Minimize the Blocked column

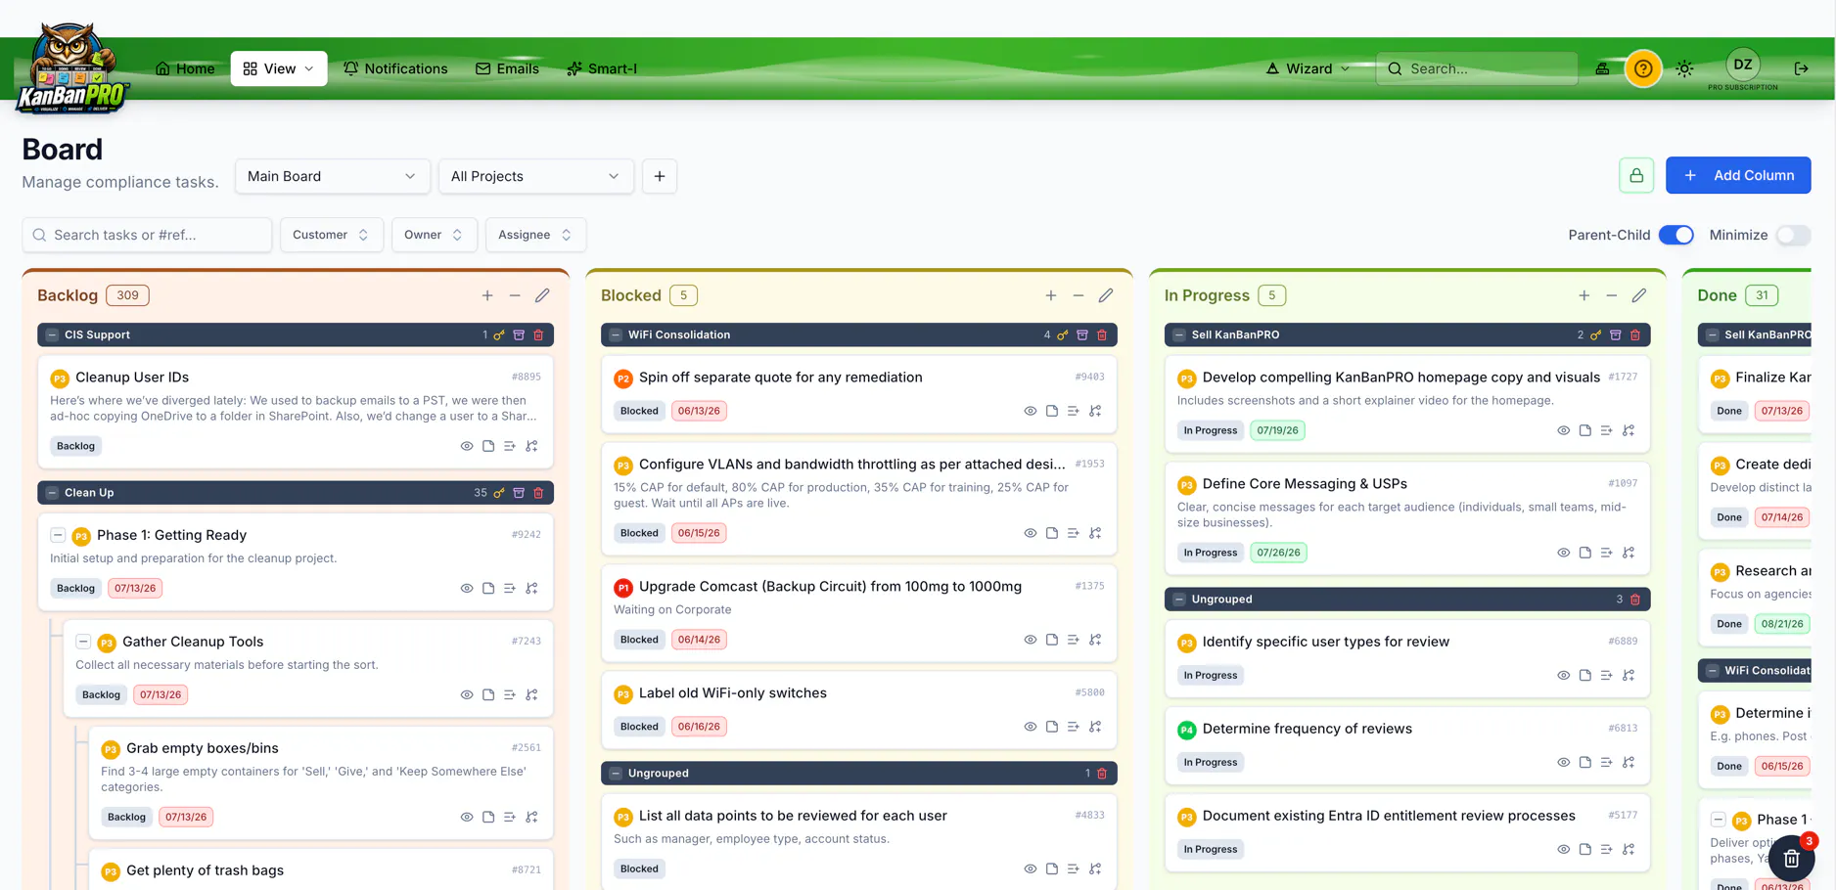click(1079, 295)
